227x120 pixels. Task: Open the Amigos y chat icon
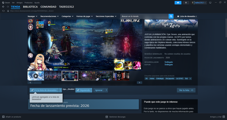pyautogui.click(x=224, y=117)
